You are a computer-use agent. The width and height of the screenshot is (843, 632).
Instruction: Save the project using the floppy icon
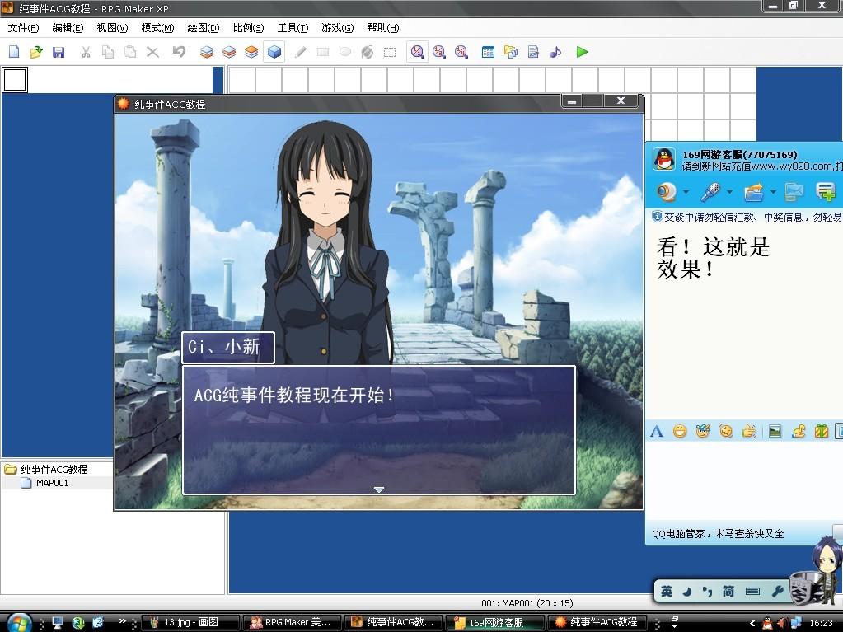point(58,52)
